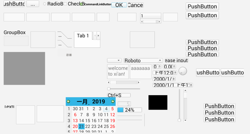
Task: Click the 24% progress bar
Action: pyautogui.click(x=130, y=110)
